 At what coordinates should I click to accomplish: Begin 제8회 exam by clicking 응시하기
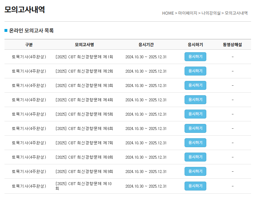pyautogui.click(x=195, y=157)
